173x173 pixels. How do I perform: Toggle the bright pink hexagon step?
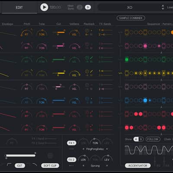click(x=145, y=46)
